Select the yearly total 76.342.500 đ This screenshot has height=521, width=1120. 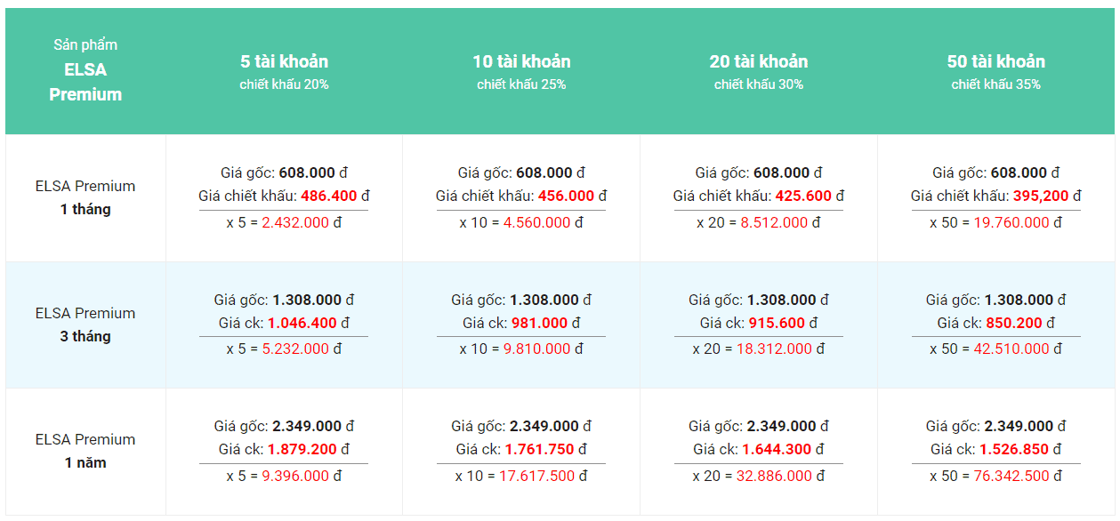(x=1019, y=476)
